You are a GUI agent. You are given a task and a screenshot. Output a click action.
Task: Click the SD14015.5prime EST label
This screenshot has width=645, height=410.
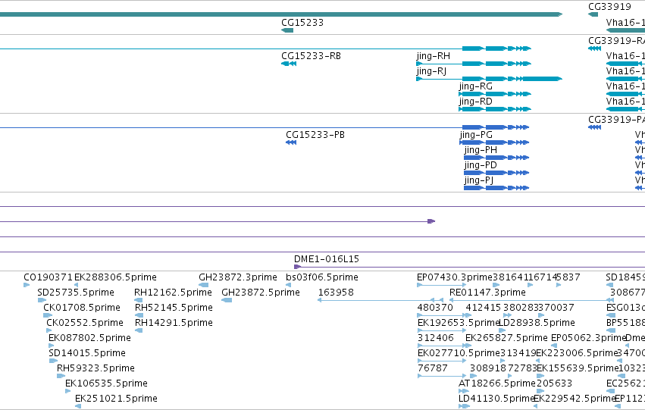[87, 353]
